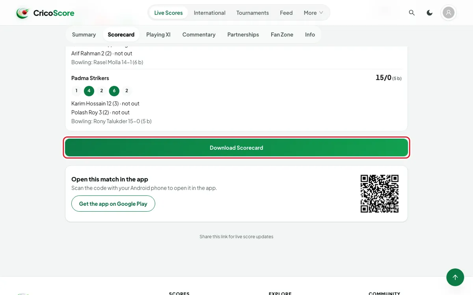Click the CricoScore brand name text
This screenshot has width=473, height=295.
click(x=54, y=13)
